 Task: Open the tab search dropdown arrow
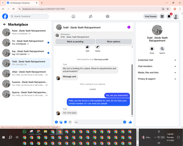tap(3, 3)
